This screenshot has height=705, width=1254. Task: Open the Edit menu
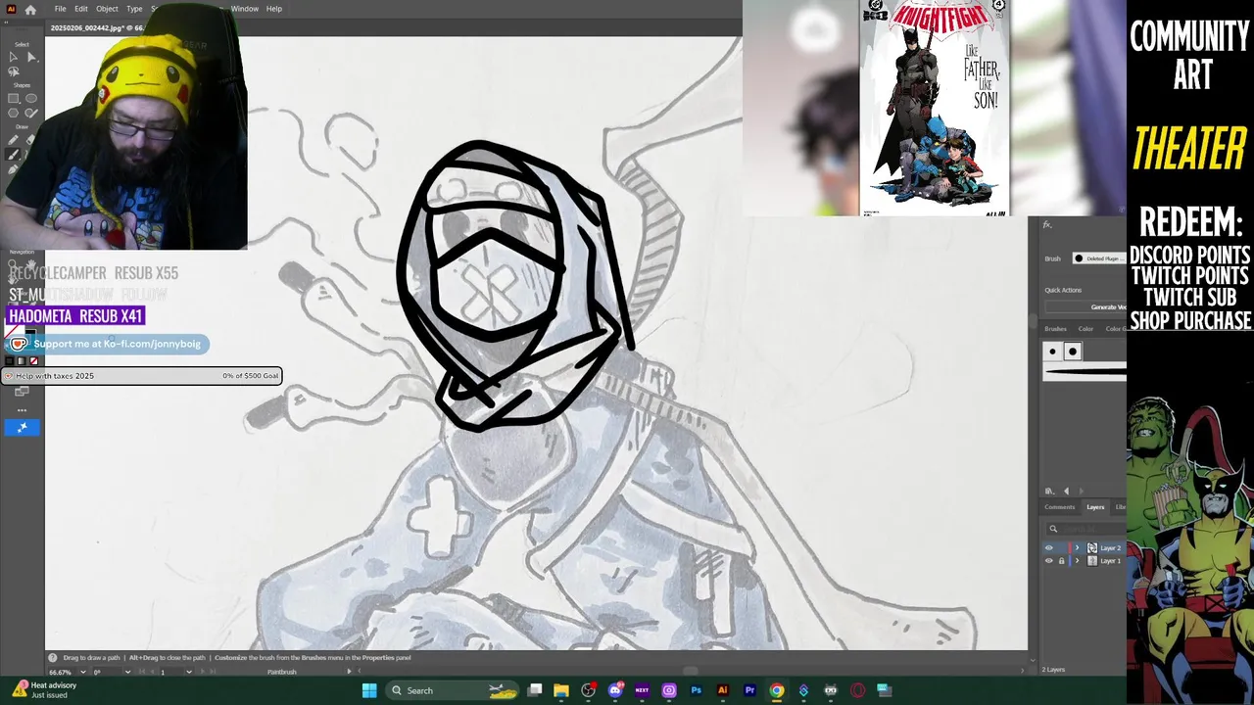[81, 9]
